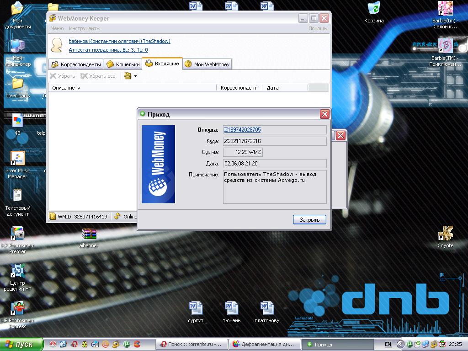The width and height of the screenshot is (468, 351).
Task: Click the пуск Start button
Action: 21,345
